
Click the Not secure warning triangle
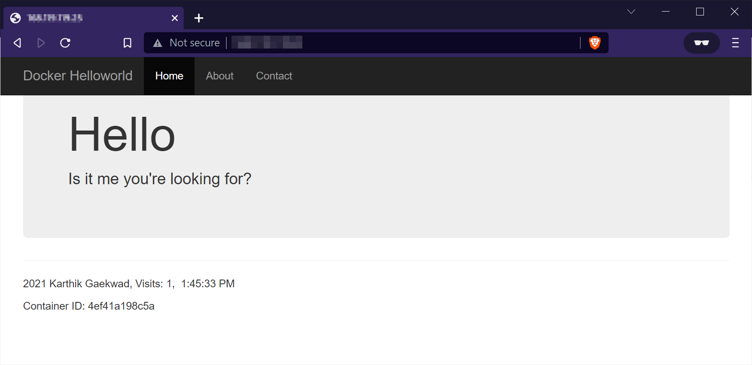tap(158, 43)
